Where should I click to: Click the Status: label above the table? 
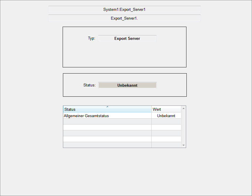pyautogui.click(x=89, y=85)
